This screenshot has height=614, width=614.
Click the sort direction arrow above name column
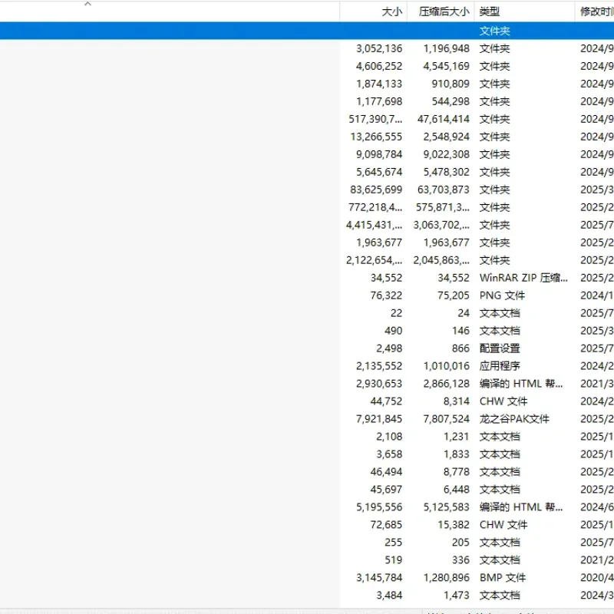pyautogui.click(x=87, y=4)
